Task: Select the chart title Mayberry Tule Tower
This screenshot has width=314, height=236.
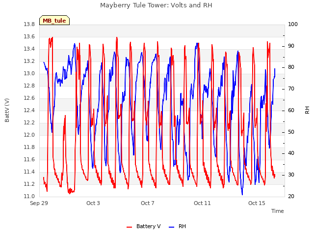Action: [156, 5]
